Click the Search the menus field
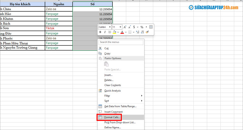243x130 pixels. tap(121, 42)
